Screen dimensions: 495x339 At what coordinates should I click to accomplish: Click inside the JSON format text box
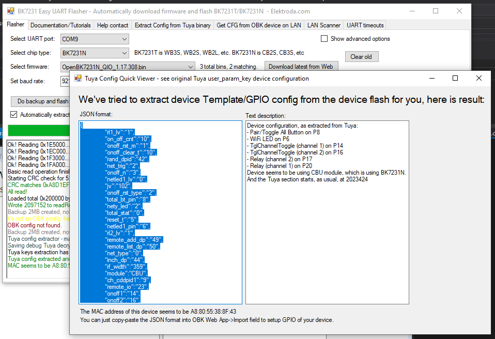tap(160, 212)
